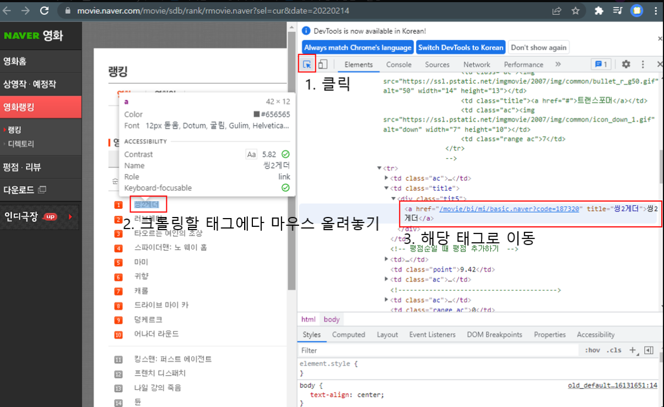Select td class="point" 9.42 line

442,269
